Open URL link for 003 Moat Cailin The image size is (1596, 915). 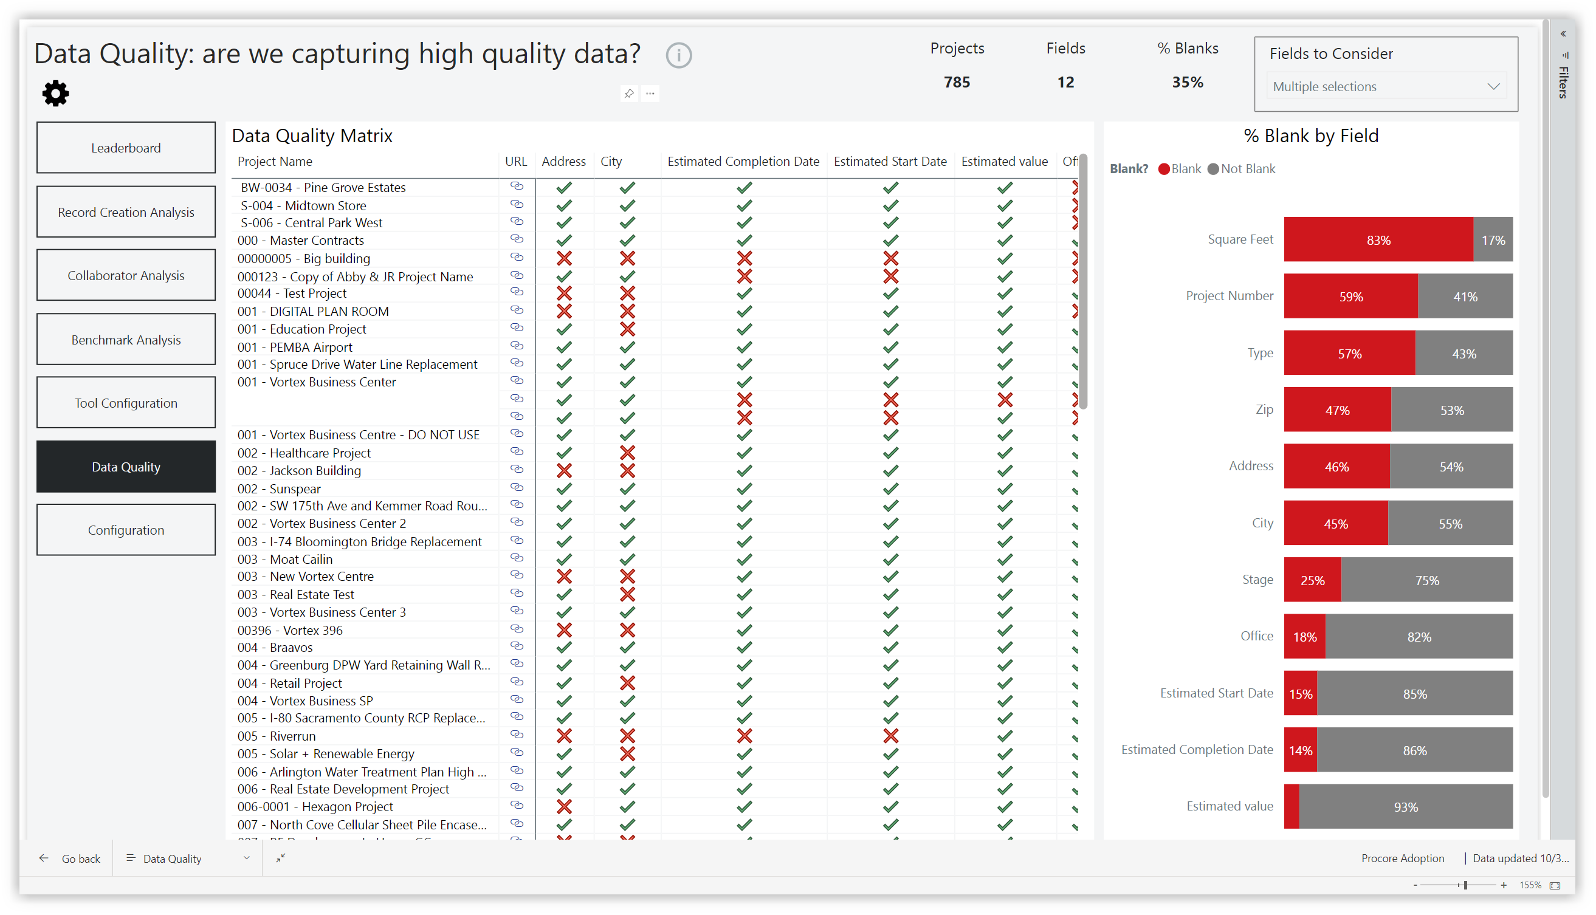[517, 558]
